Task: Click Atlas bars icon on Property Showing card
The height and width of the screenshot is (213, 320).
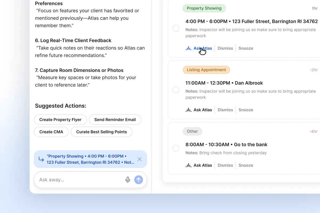Action: (x=189, y=48)
